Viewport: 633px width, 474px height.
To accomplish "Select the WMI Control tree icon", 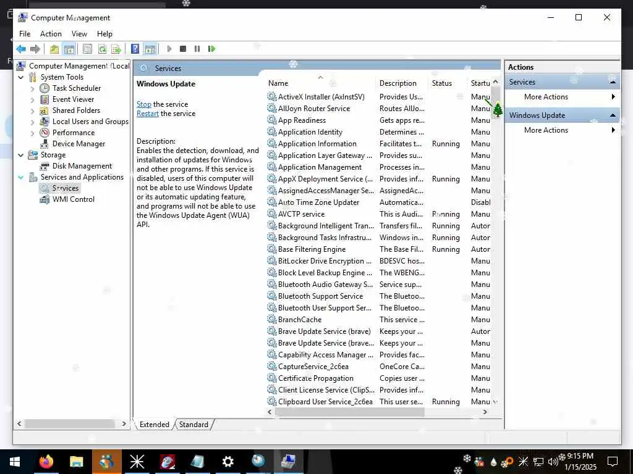I will point(45,199).
